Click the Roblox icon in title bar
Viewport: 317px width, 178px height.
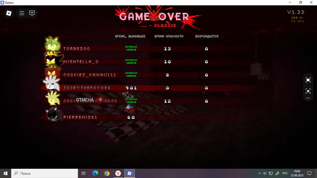[2, 2]
